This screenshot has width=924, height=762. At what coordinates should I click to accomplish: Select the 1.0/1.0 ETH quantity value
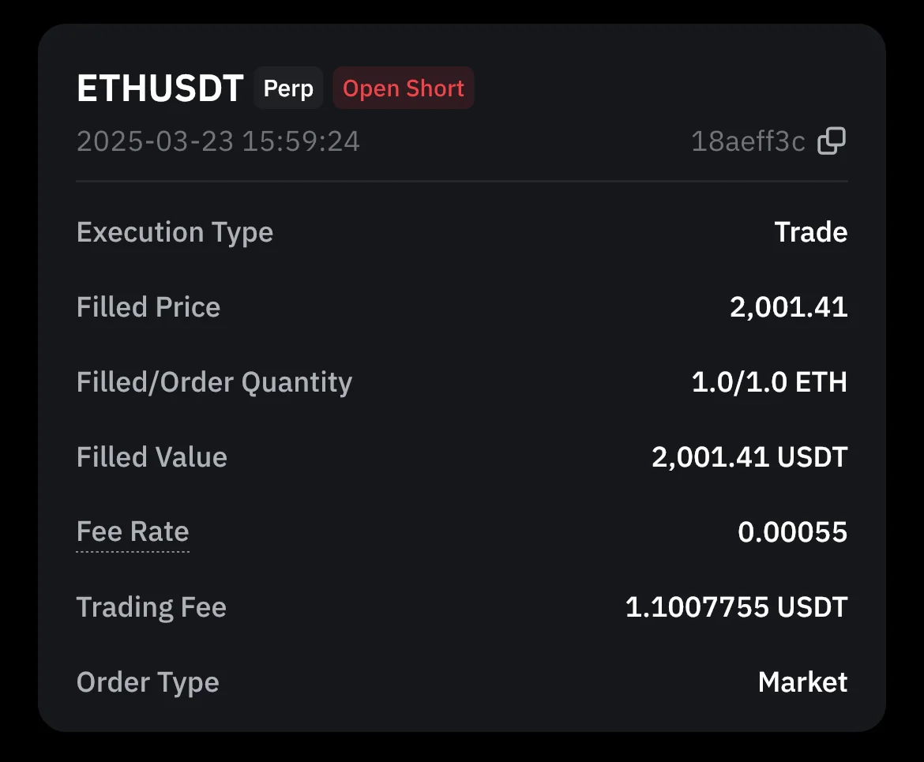tap(769, 382)
